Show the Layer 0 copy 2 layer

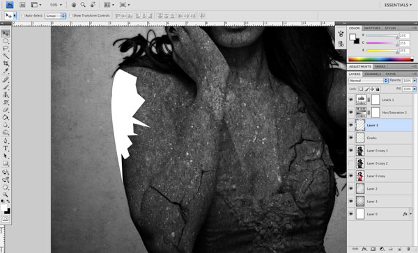351,163
